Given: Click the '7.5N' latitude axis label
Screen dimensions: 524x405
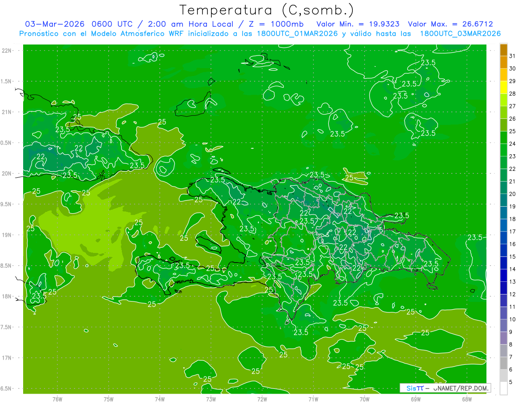Looking at the screenshot, I should 7,327.
